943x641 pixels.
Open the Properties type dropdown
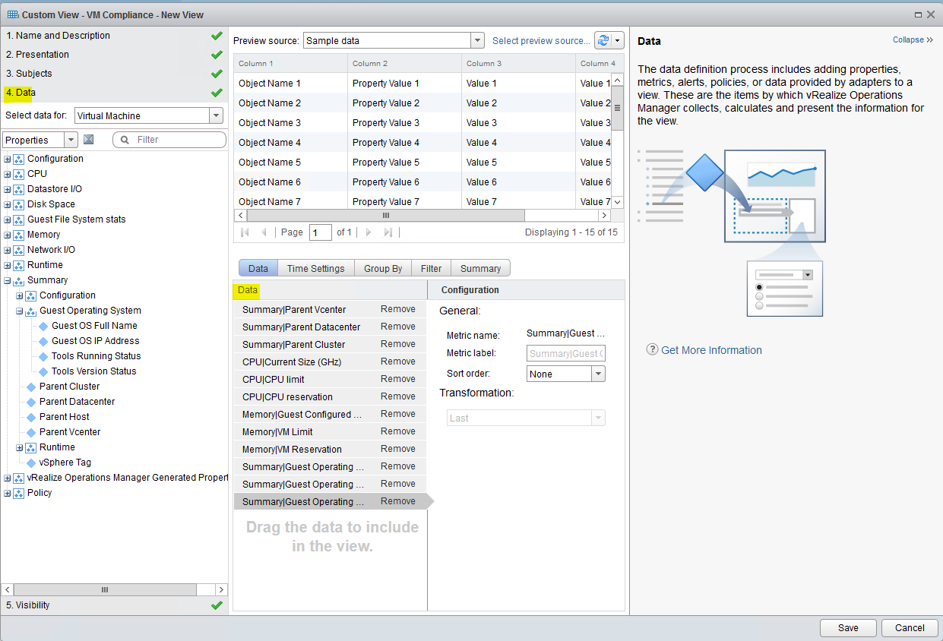coord(71,140)
